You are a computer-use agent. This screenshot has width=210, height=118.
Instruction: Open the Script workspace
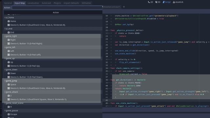coord(167,2)
